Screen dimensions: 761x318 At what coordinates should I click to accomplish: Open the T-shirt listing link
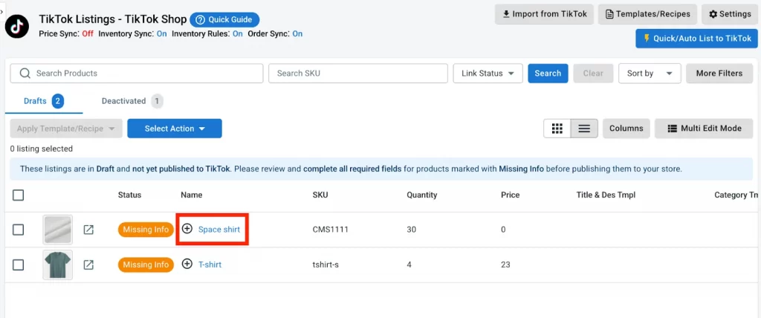coord(210,265)
